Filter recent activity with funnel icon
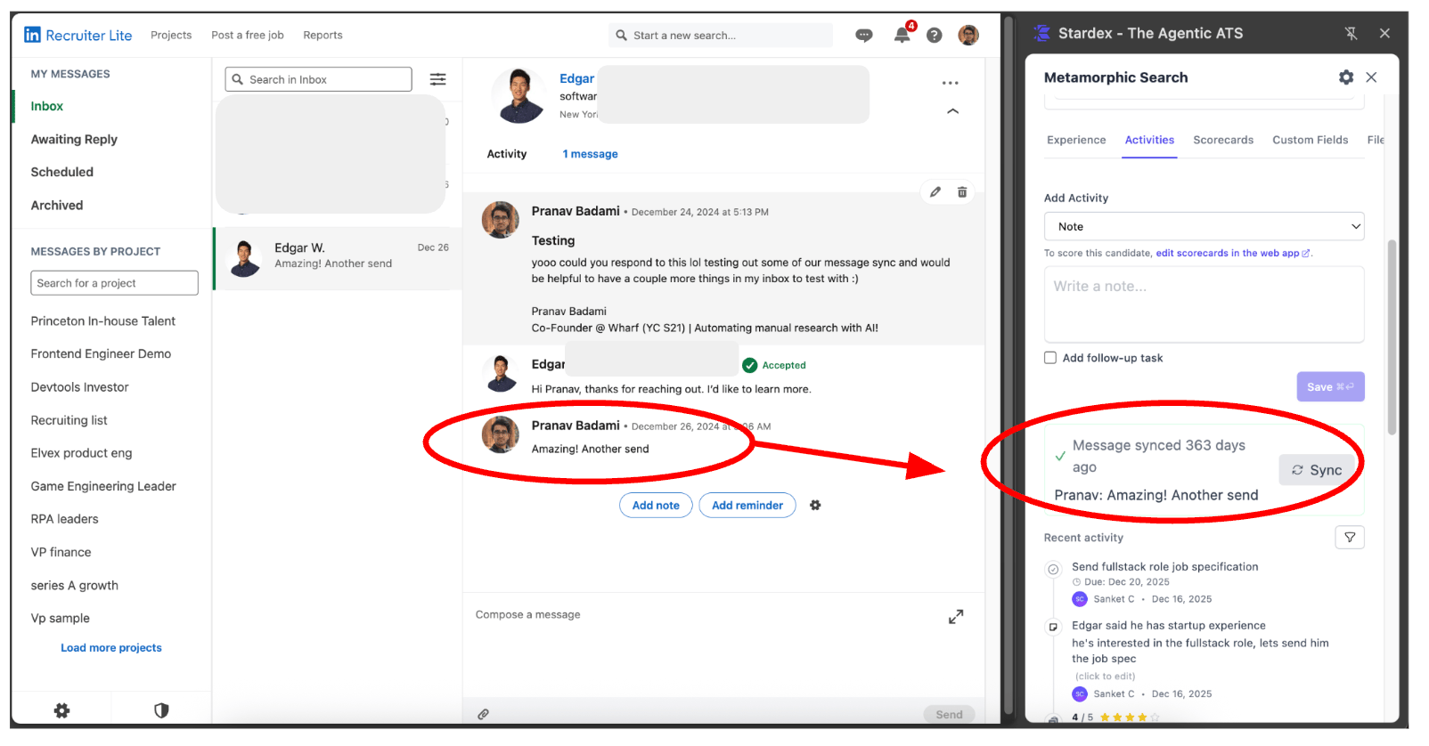1429x746 pixels. tap(1350, 537)
